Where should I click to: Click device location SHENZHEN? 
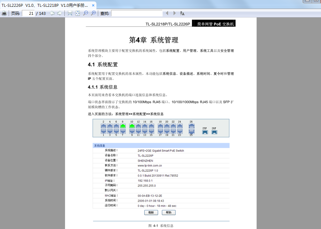click(x=145, y=161)
